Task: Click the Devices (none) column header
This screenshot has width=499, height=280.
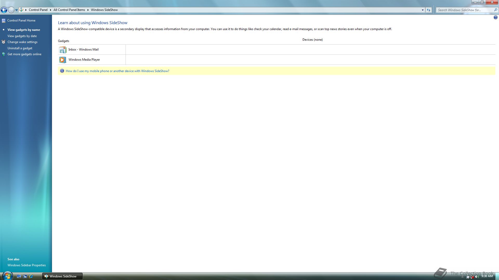Action: [x=312, y=40]
